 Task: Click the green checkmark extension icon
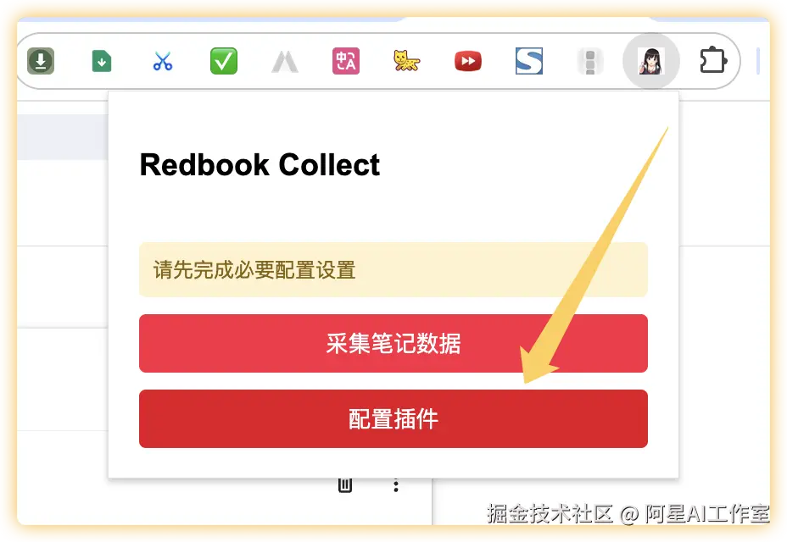[x=224, y=61]
